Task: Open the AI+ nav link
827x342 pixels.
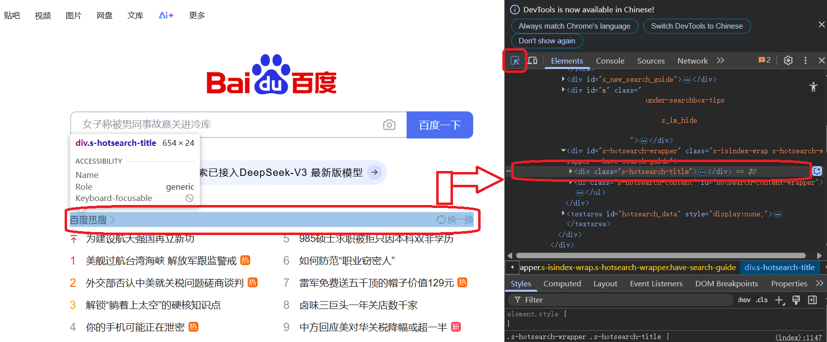Action: tap(166, 16)
